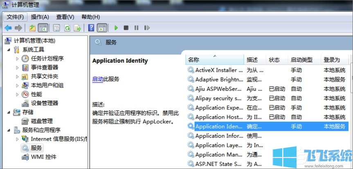Collapse the 系统工具 tree node
Image resolution: width=353 pixels, height=169 pixels.
coord(9,50)
